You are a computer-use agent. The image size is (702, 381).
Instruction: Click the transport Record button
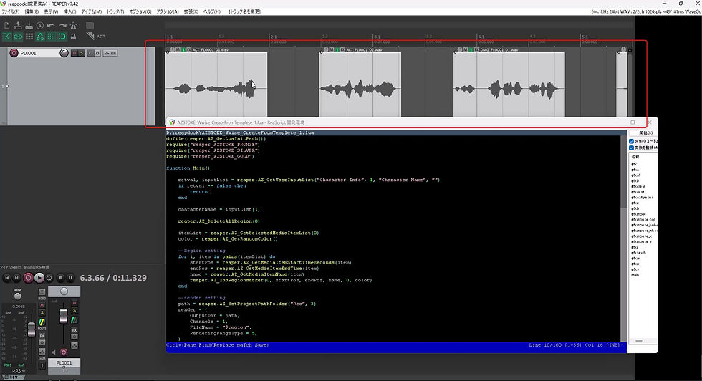point(28,278)
